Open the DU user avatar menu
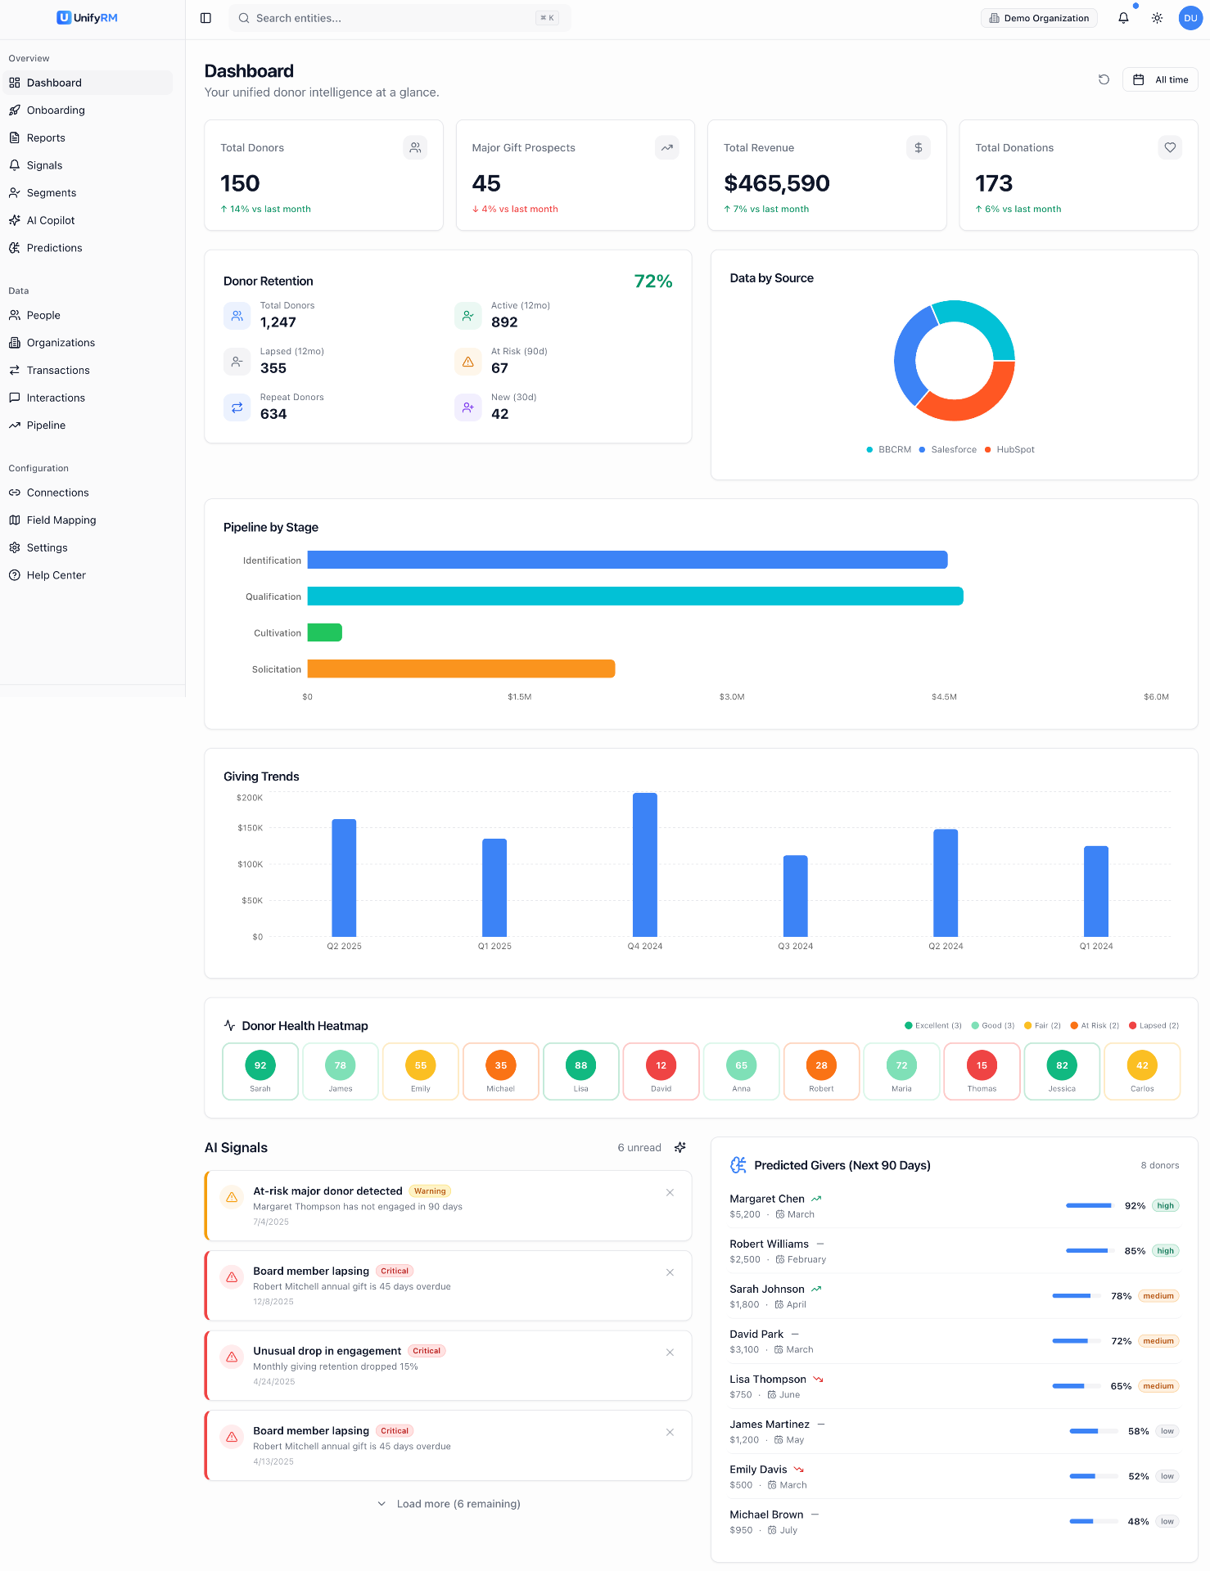 pyautogui.click(x=1190, y=18)
